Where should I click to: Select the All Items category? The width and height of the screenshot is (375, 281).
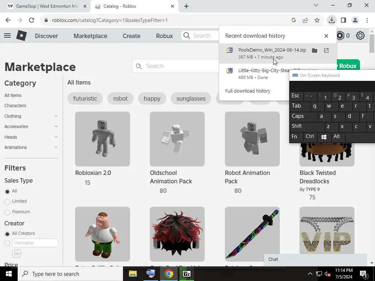[x=13, y=95]
